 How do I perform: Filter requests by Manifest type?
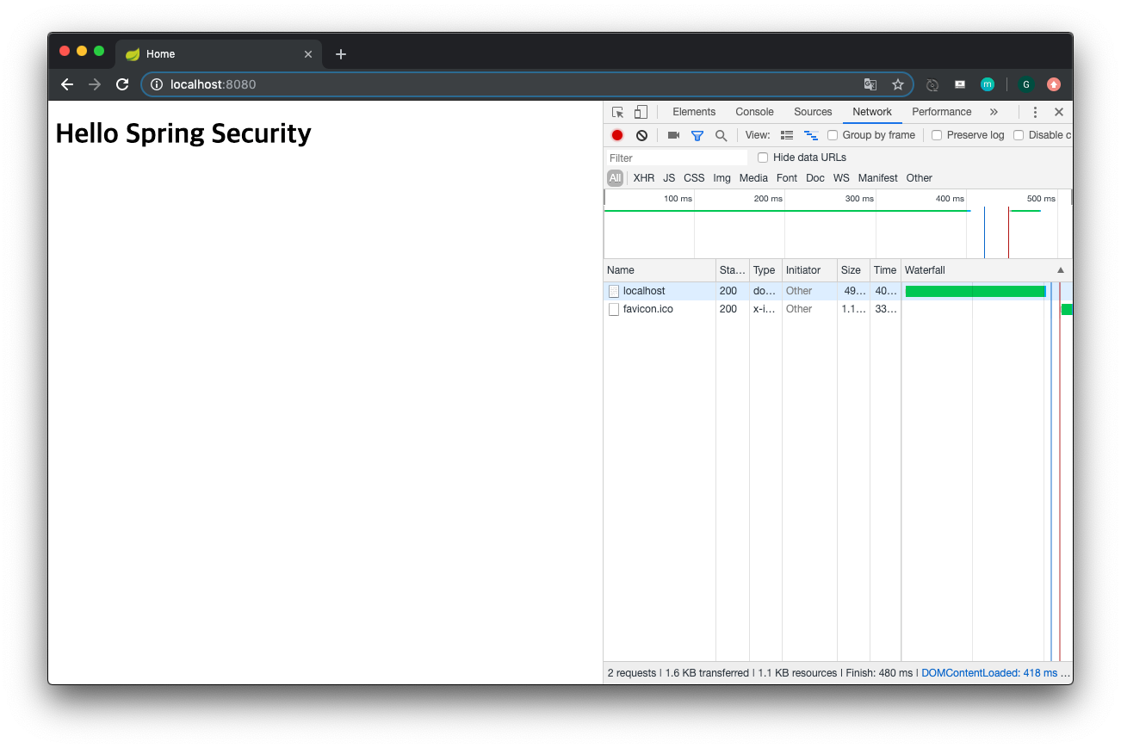click(x=877, y=178)
